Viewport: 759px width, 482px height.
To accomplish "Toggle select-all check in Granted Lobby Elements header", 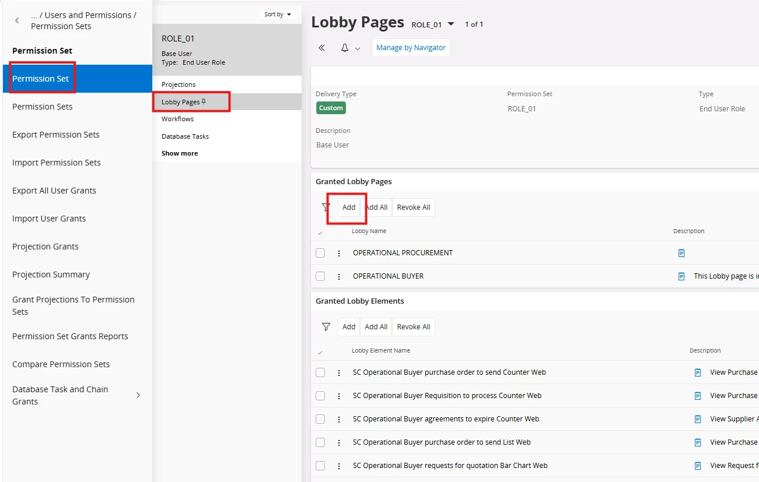I will [x=320, y=353].
